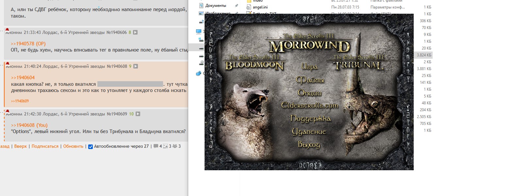
Task: Start Morrowind via the Игра menu item
Action: tap(309, 67)
